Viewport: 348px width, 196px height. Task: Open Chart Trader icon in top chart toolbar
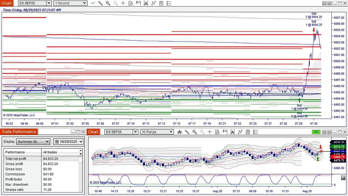pos(138,3)
